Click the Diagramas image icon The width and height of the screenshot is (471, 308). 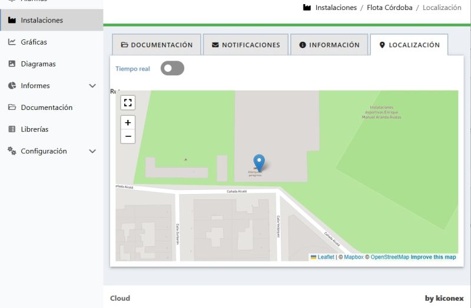pos(12,63)
